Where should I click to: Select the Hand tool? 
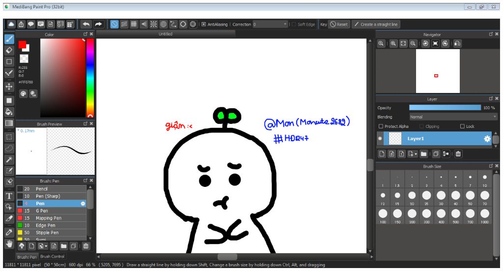point(9,244)
